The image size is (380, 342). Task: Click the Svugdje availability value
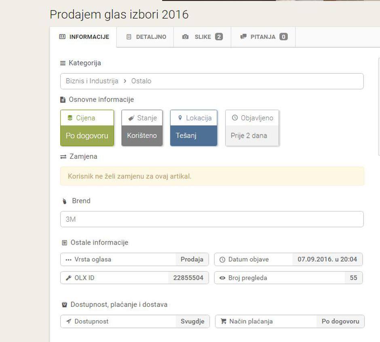pyautogui.click(x=192, y=321)
